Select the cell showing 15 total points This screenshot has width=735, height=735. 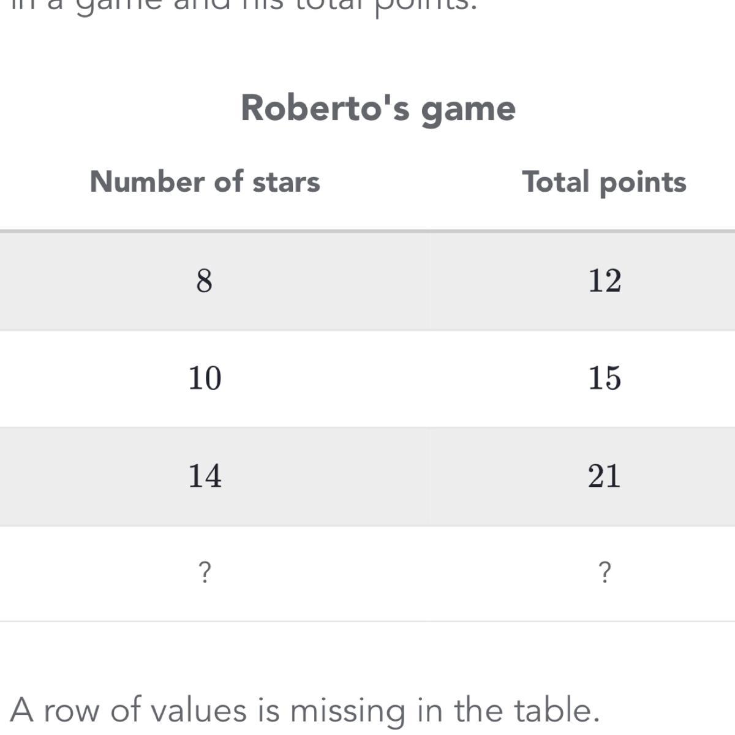point(605,378)
